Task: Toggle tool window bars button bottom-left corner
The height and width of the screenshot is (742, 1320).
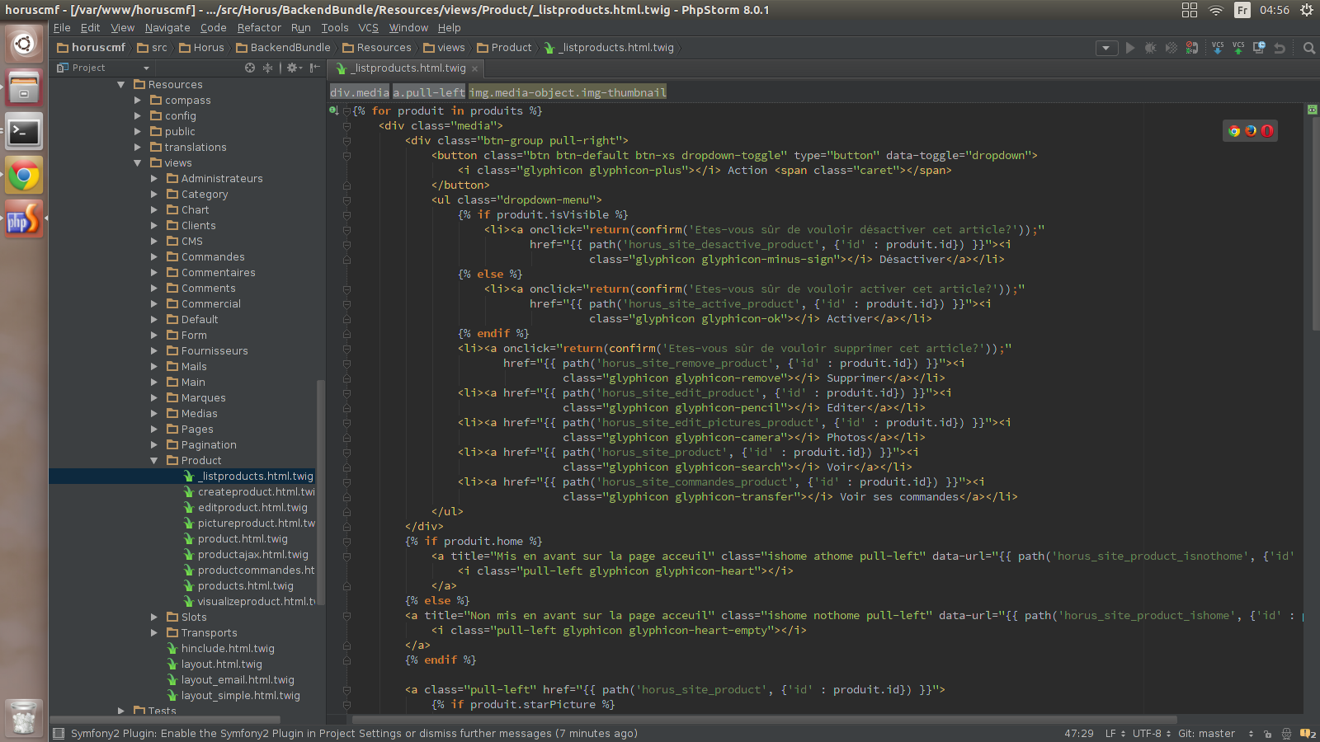Action: [x=59, y=734]
